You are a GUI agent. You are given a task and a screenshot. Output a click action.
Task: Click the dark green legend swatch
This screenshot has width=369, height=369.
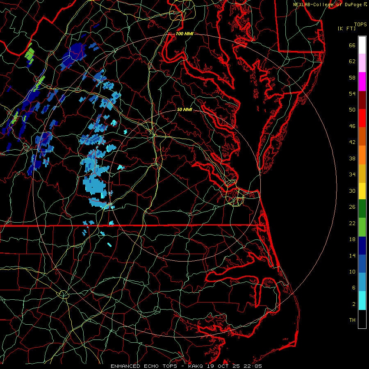coord(362,209)
